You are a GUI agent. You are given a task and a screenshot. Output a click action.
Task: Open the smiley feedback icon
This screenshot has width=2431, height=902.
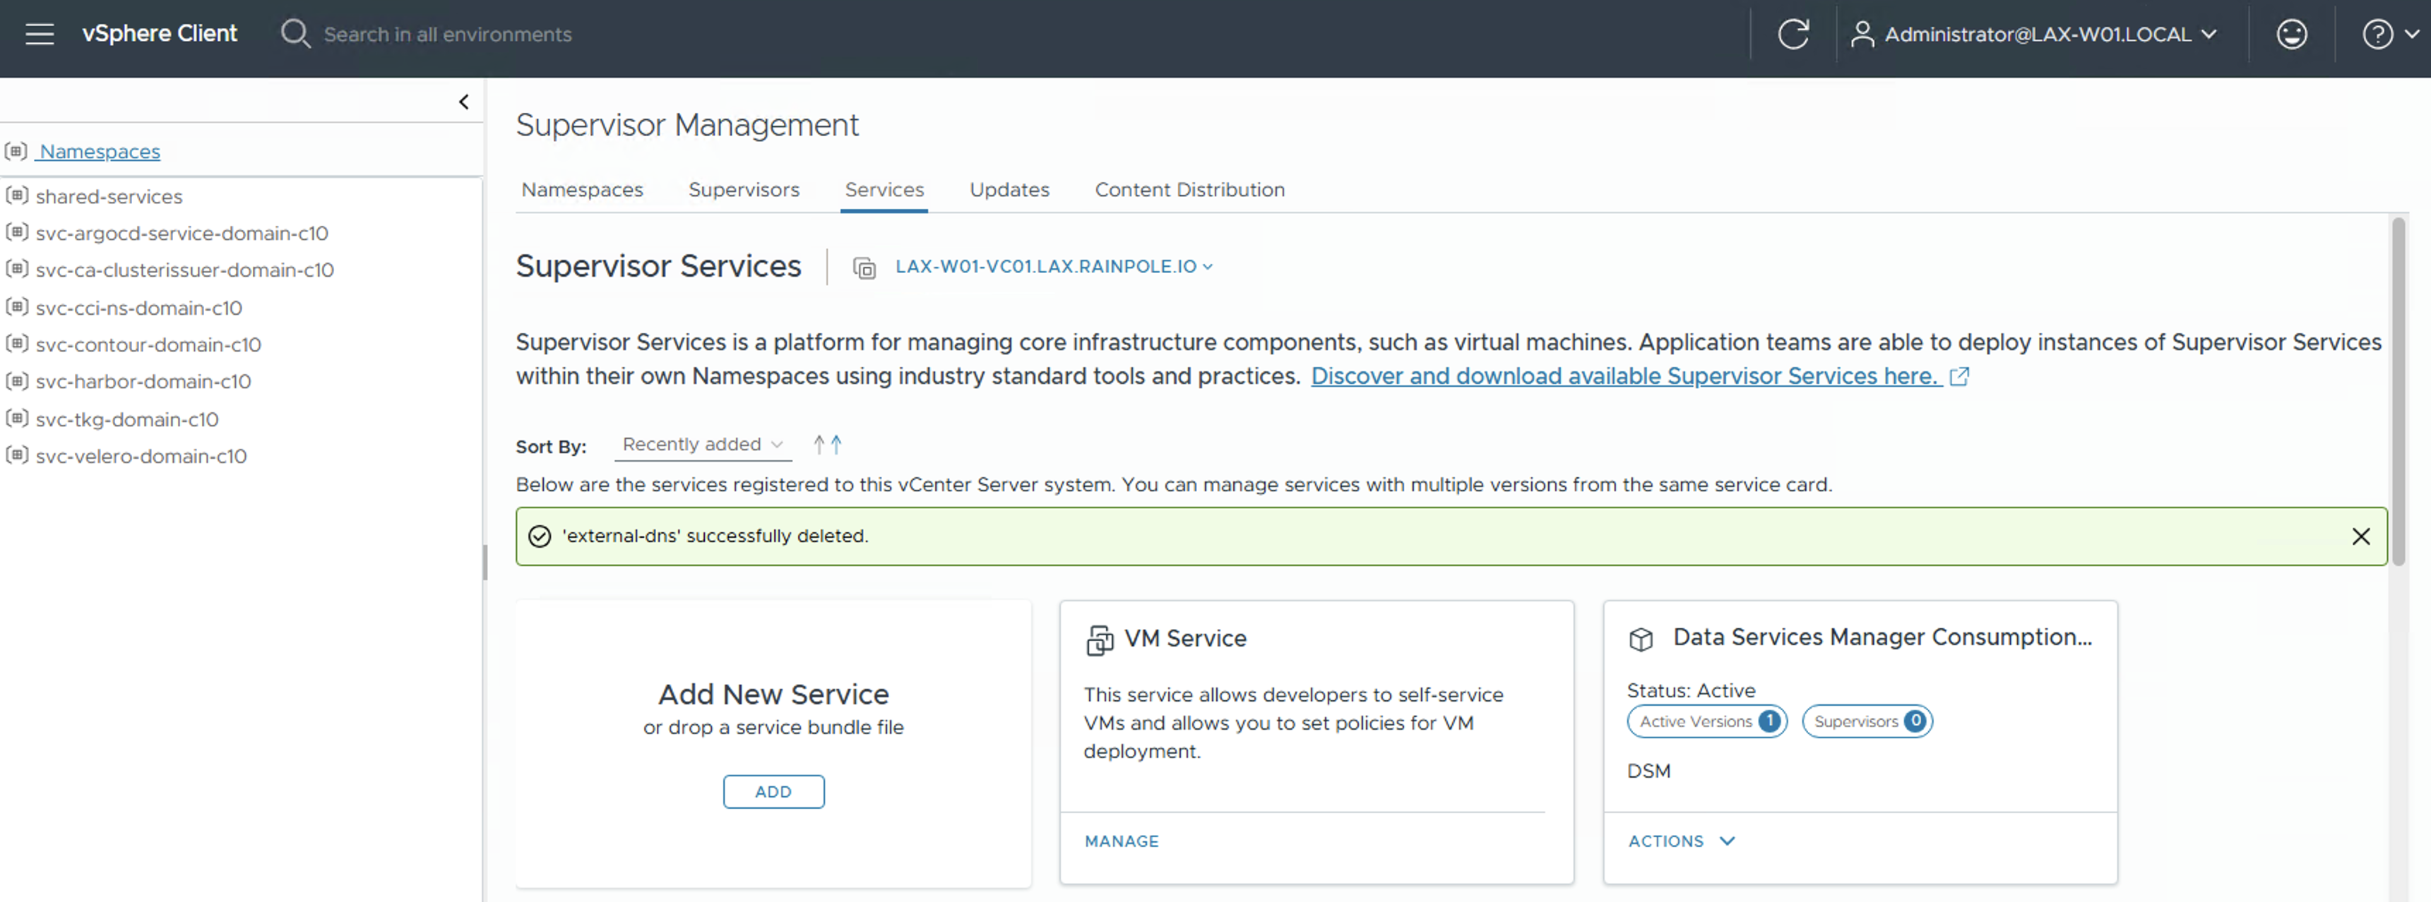point(2291,35)
